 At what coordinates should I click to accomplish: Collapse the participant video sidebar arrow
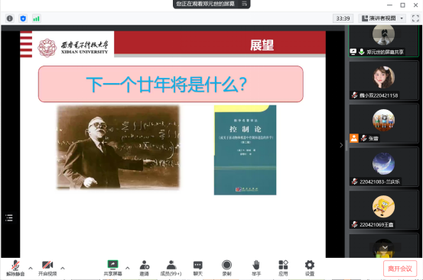point(341,145)
